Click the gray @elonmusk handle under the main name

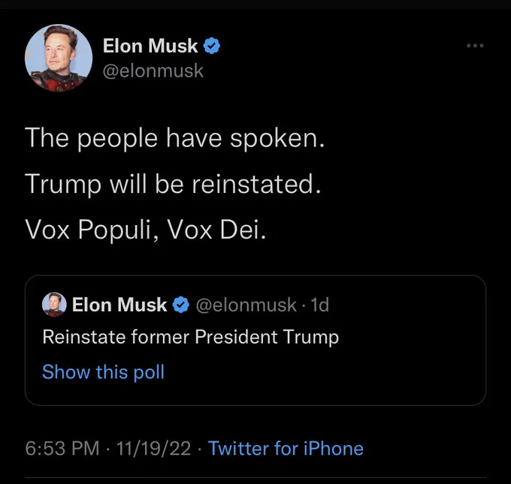point(153,71)
